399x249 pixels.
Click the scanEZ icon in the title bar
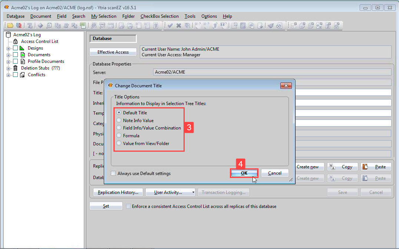click(6, 7)
